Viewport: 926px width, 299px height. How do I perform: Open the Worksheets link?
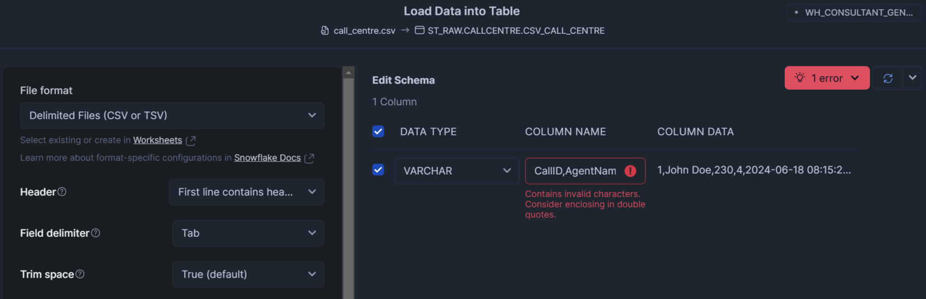pyautogui.click(x=157, y=140)
